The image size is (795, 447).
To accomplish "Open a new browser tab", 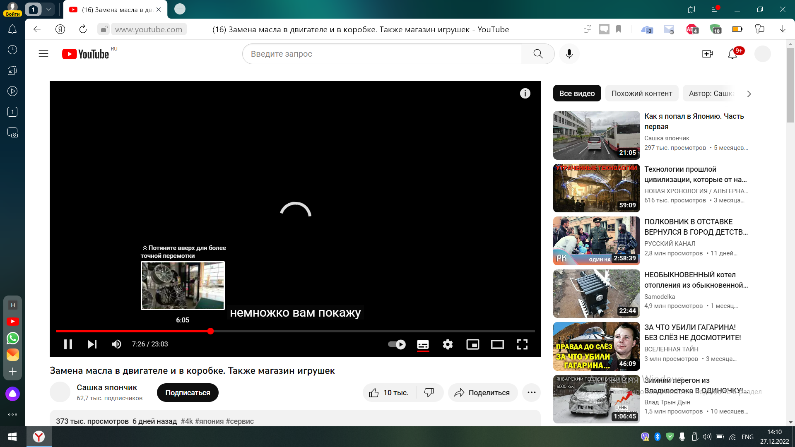I will pos(180,9).
